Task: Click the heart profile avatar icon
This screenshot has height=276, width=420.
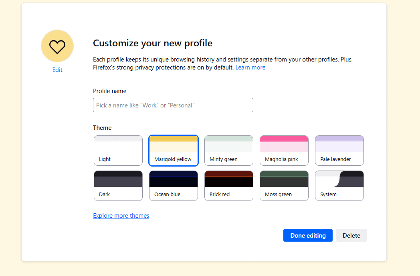Action: (x=57, y=46)
